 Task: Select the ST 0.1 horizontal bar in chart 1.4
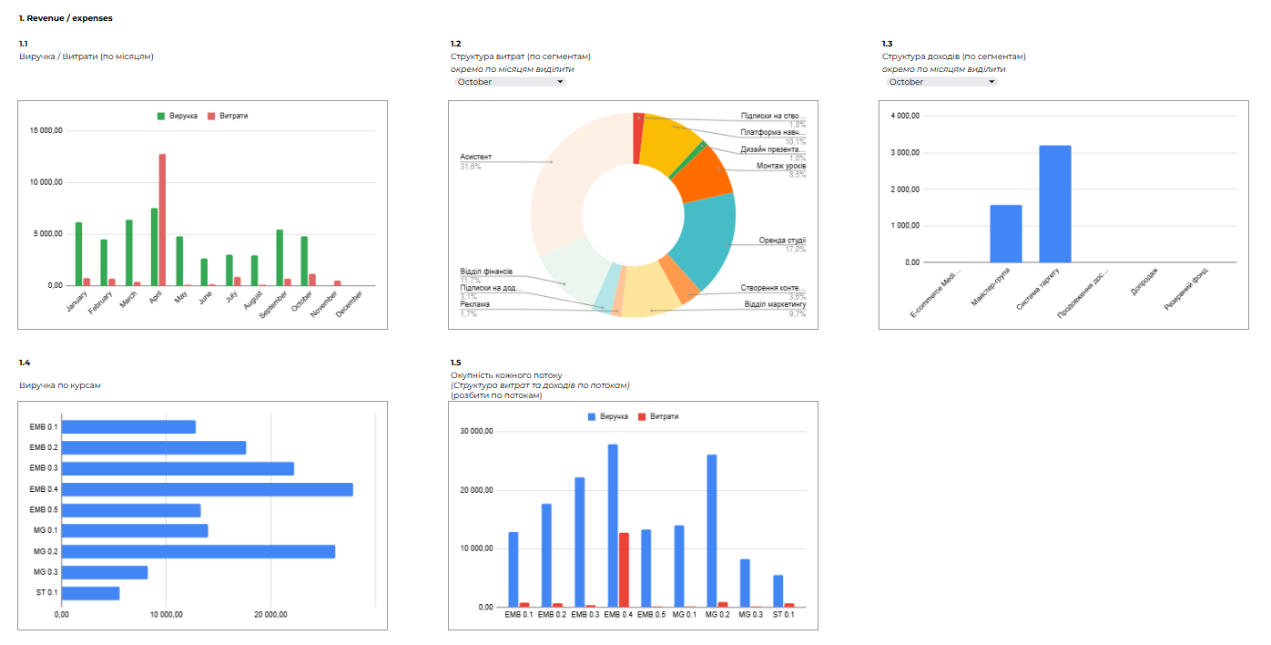click(91, 593)
